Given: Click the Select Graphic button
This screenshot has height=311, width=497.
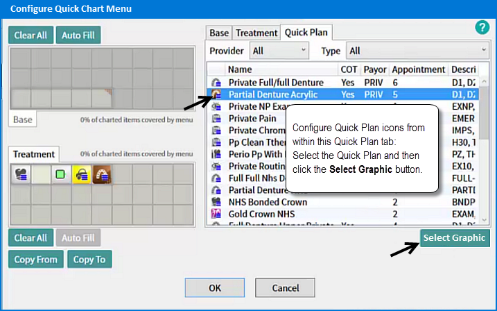Looking at the screenshot, I should pyautogui.click(x=455, y=237).
